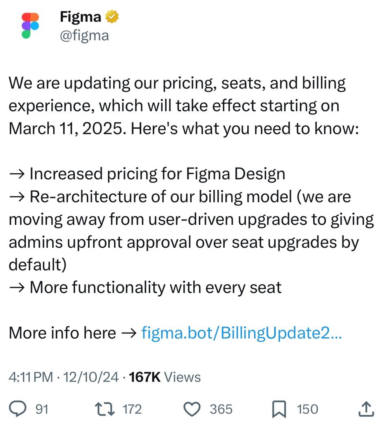The width and height of the screenshot is (384, 440).
Task: Open repost options from the retweet control
Action: tap(105, 409)
